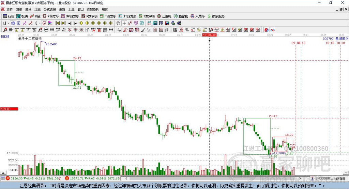
Task: Open the T四方形 tool
Action: [108, 16]
